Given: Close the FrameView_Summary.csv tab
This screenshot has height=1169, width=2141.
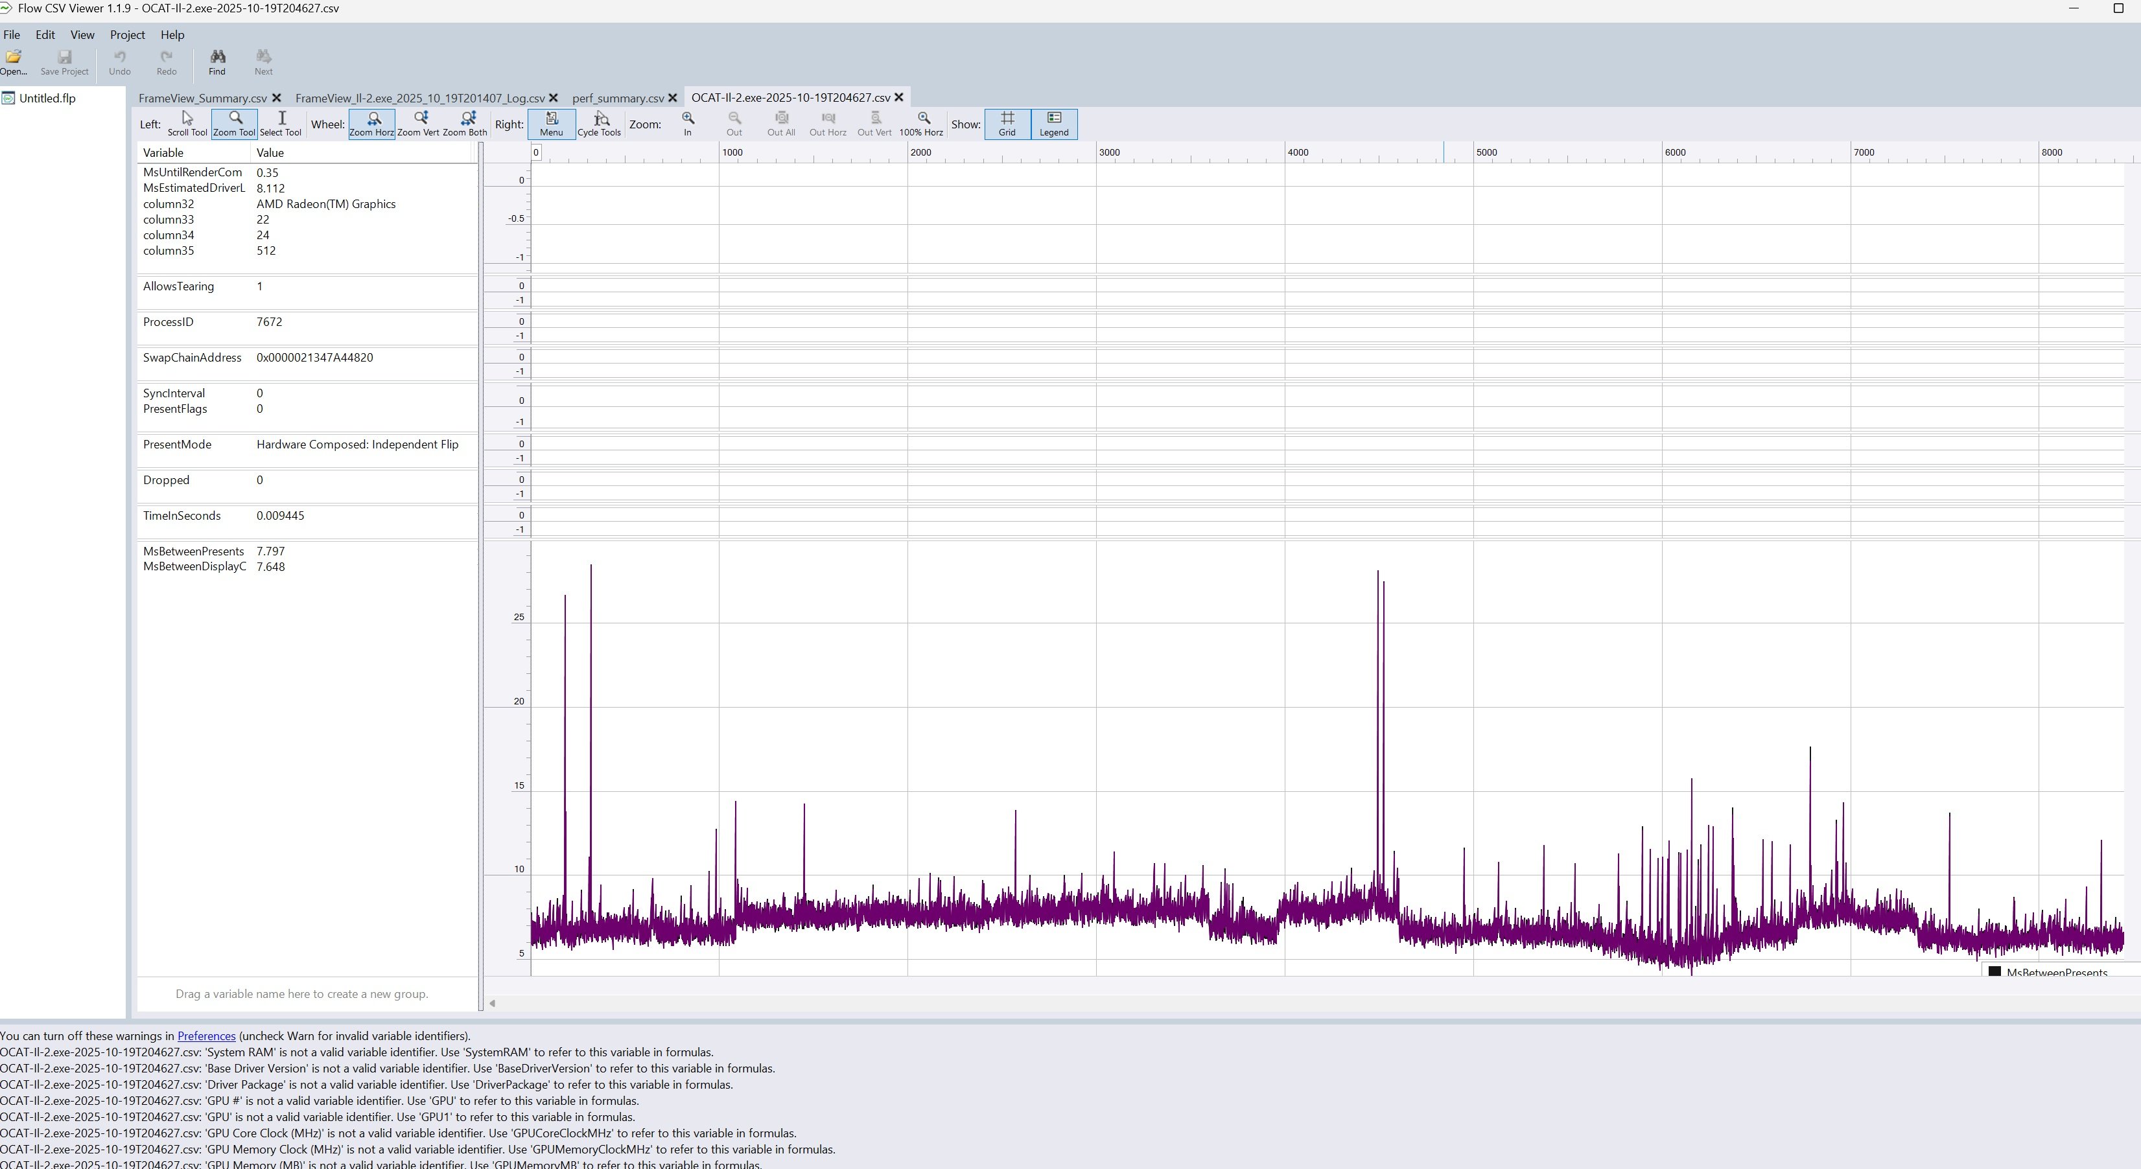Looking at the screenshot, I should 277,98.
